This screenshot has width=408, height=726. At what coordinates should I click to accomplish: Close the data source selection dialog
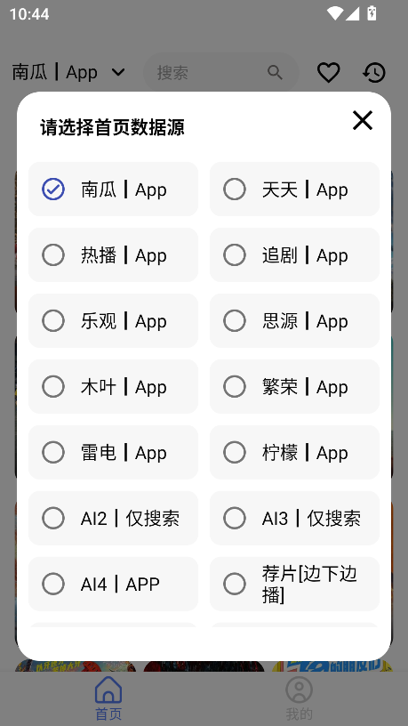362,120
